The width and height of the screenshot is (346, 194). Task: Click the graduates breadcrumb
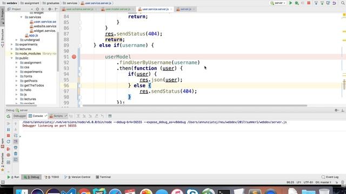(51, 3)
